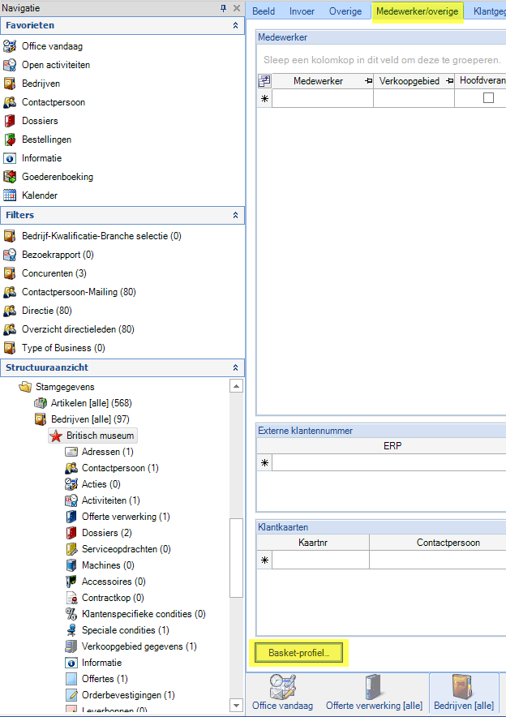The image size is (506, 717).
Task: Click the Kalender icon in Favorieten
Action: pos(10,195)
